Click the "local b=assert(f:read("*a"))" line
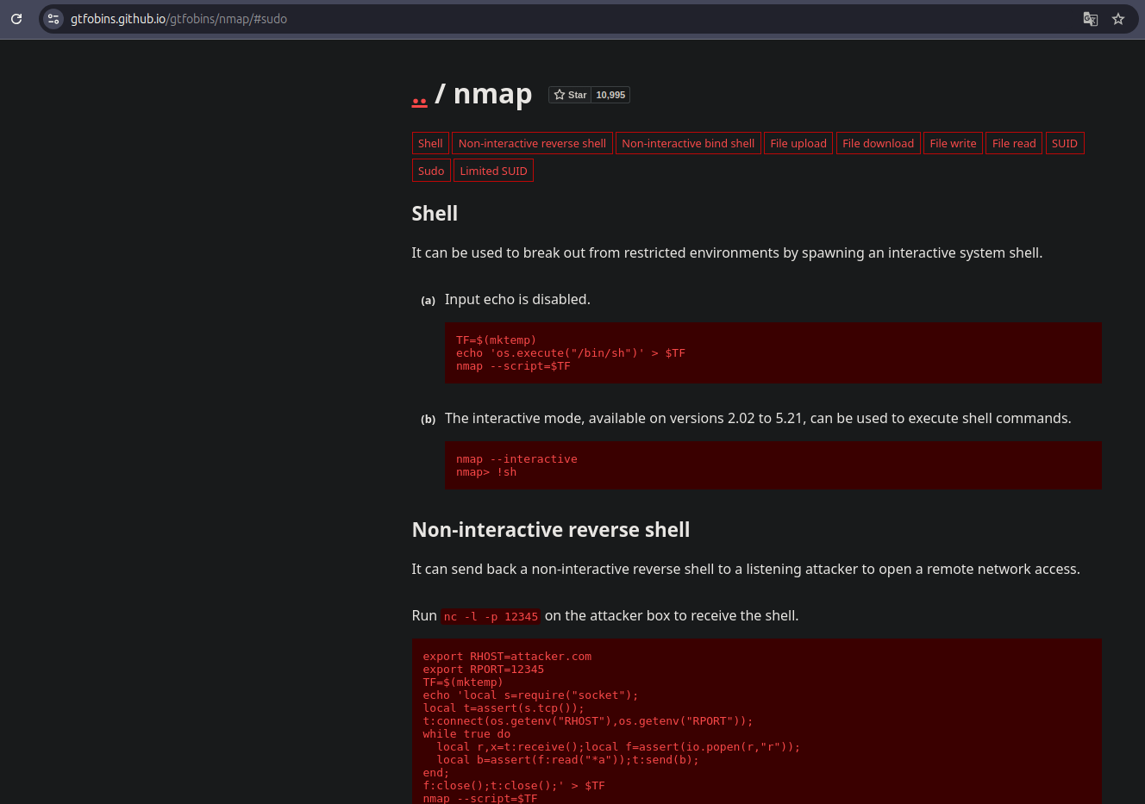This screenshot has width=1145, height=804. pyautogui.click(x=567, y=760)
